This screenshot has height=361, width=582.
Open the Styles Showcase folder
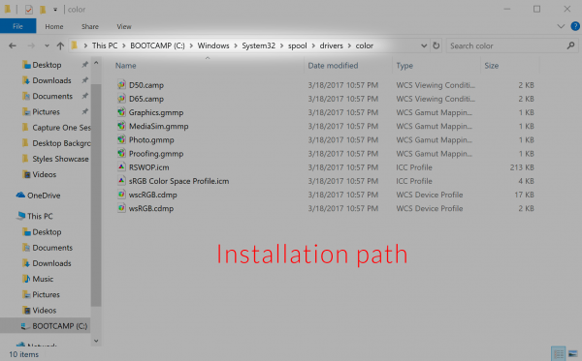coord(60,159)
